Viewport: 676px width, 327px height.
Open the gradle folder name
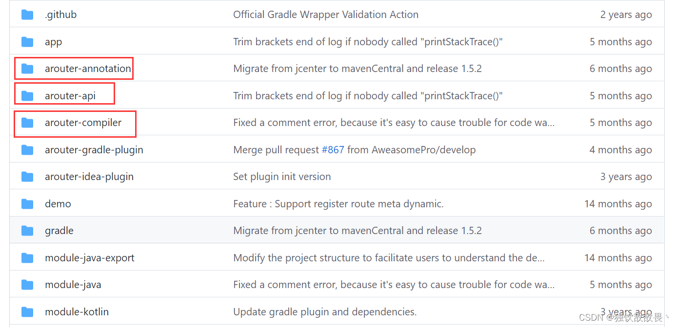pos(59,231)
